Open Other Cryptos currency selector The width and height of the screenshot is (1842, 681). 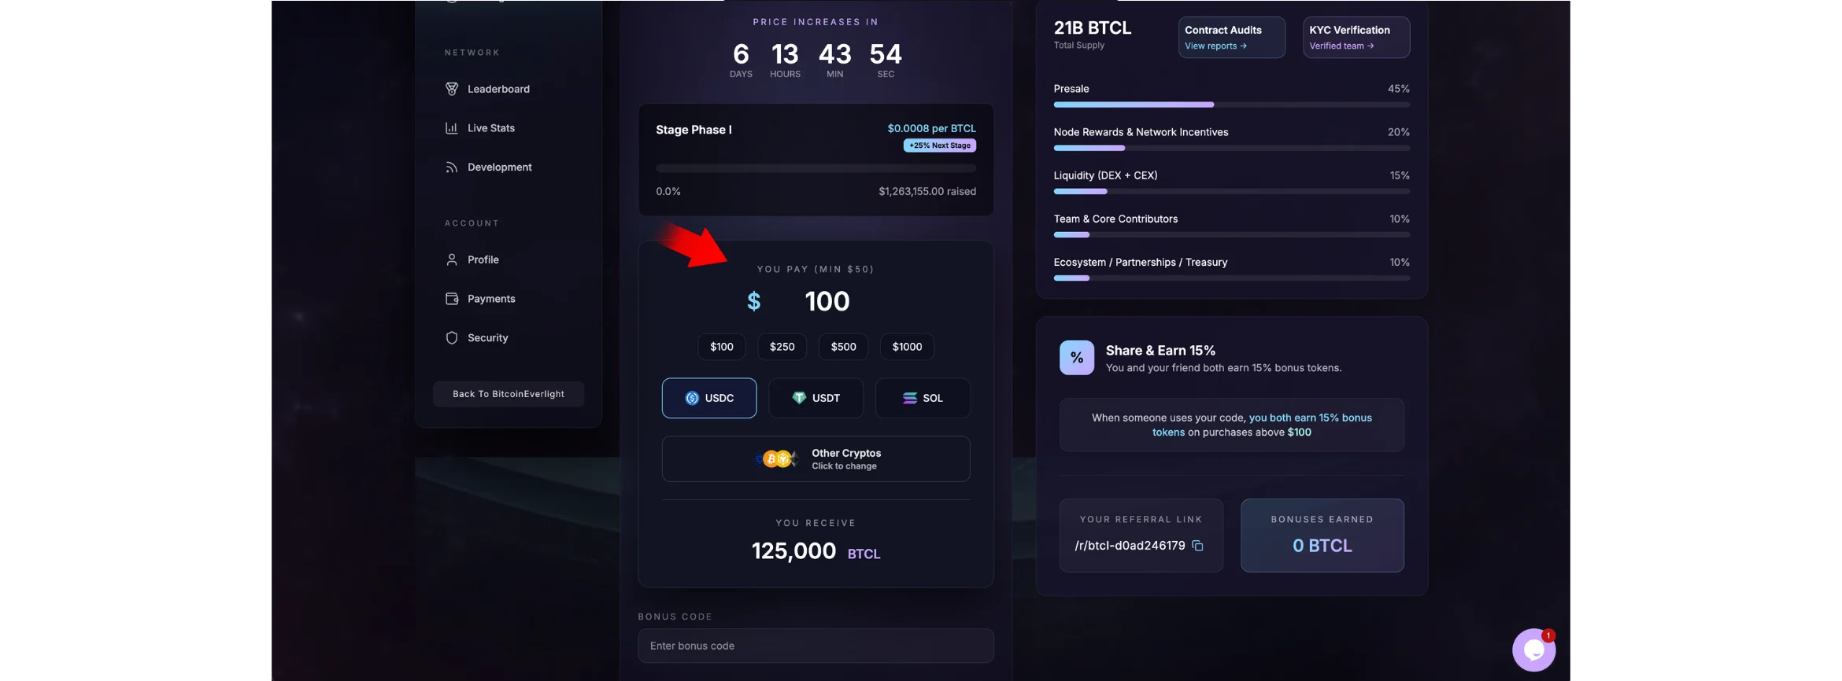pos(816,459)
